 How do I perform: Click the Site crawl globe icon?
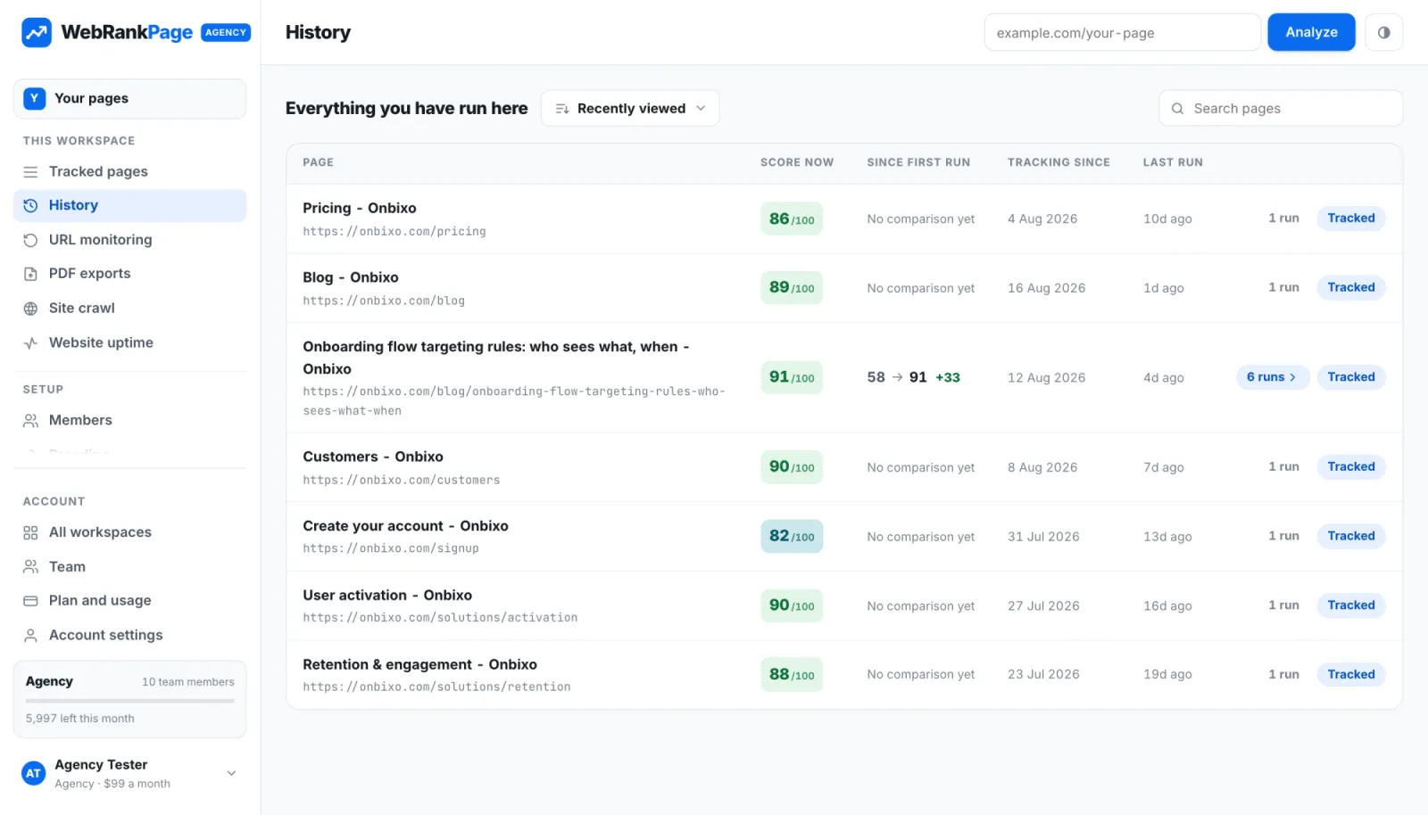click(x=30, y=309)
